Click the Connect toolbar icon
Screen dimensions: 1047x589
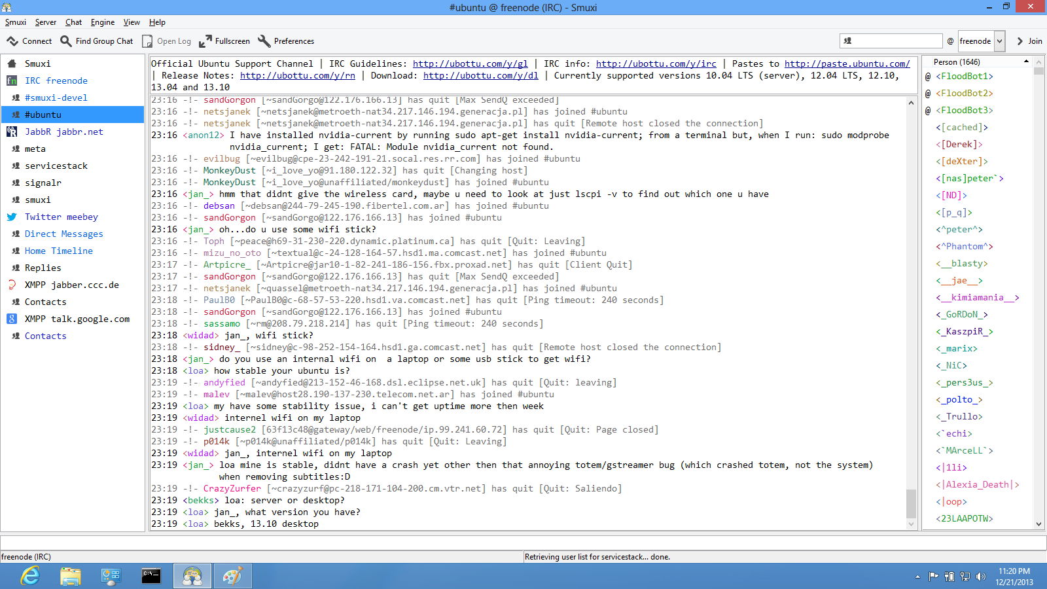12,41
